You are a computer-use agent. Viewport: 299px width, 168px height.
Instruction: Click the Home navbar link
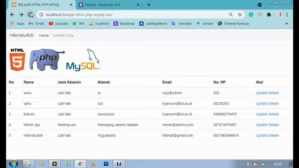pyautogui.click(x=43, y=35)
